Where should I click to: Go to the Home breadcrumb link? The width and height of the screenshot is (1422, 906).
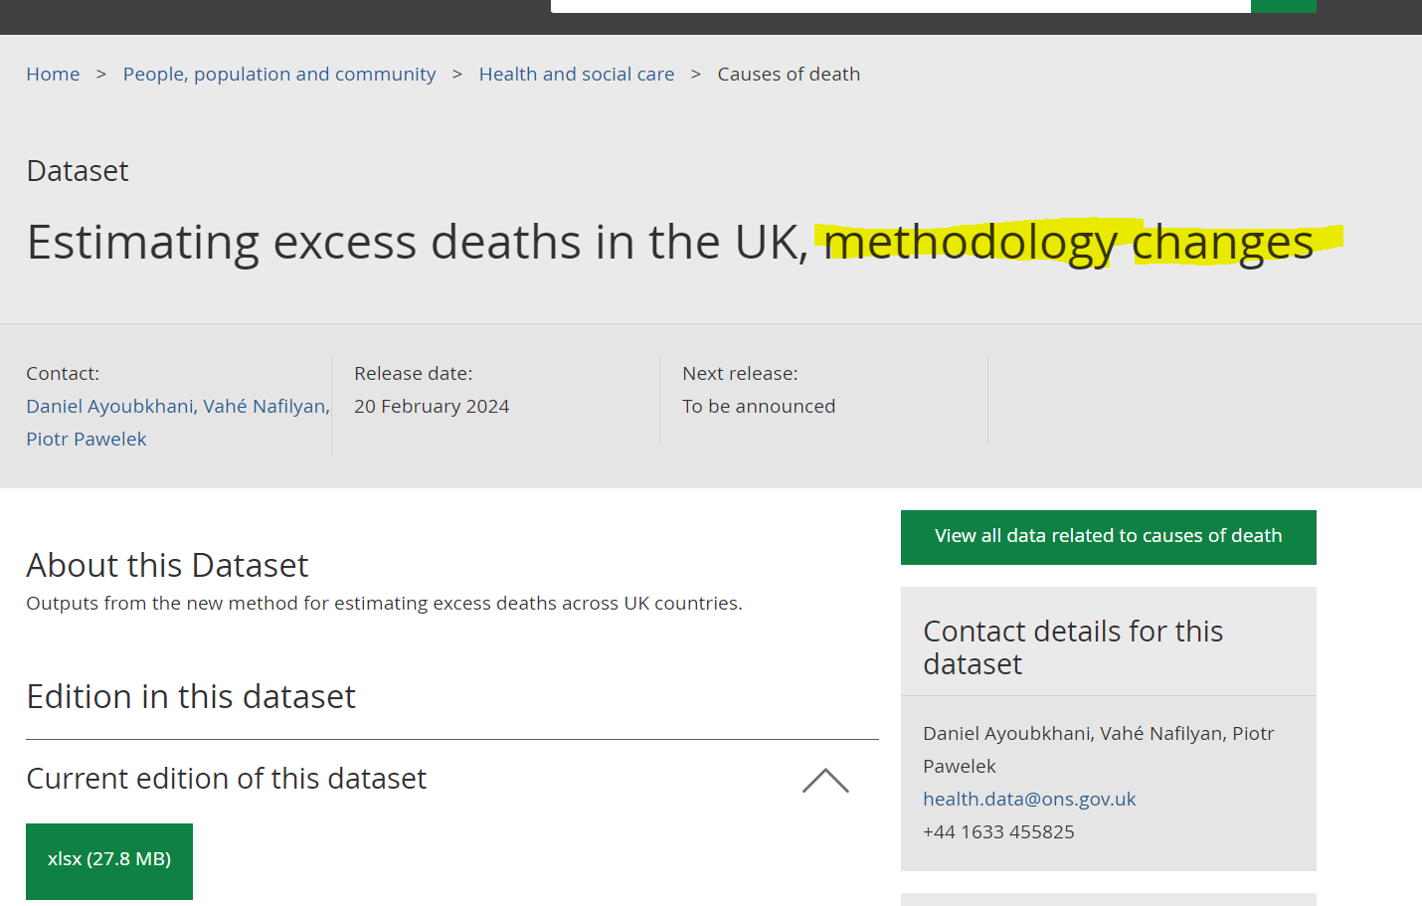(x=53, y=74)
